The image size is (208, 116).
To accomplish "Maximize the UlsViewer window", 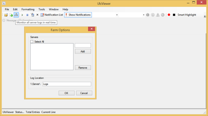I will (194, 3).
